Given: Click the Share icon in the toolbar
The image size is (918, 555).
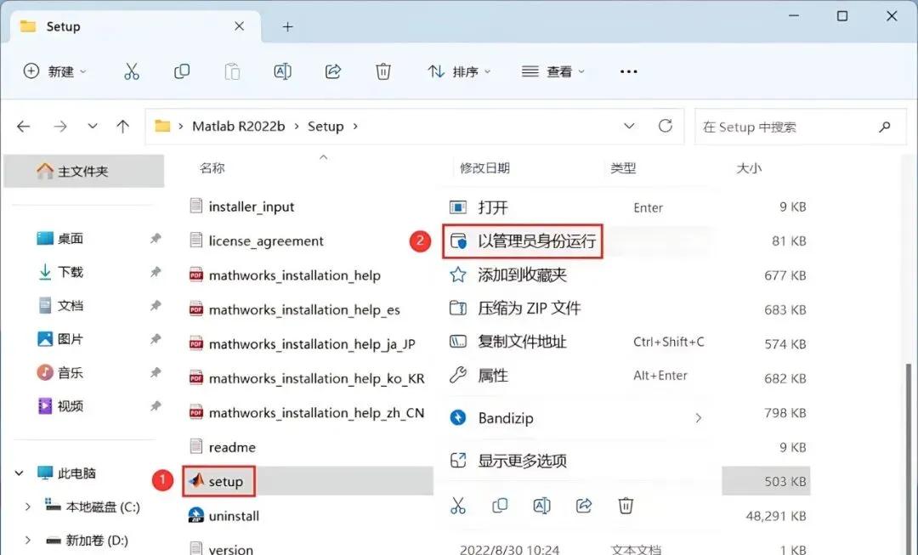Looking at the screenshot, I should point(333,71).
